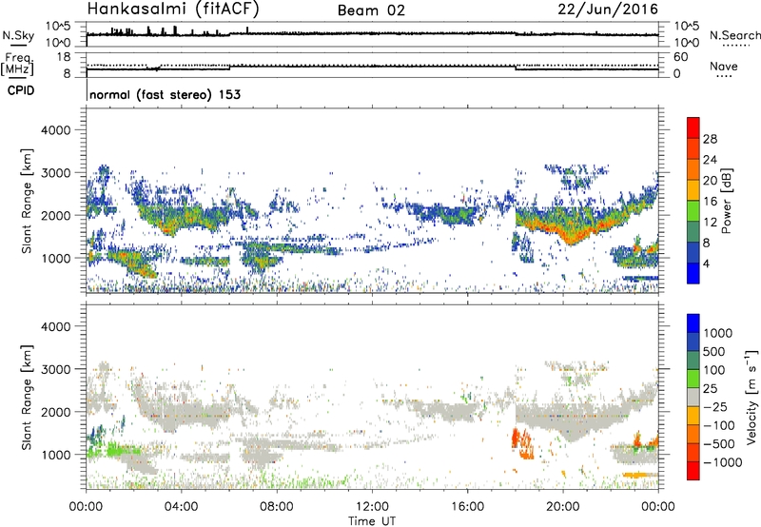Click velocity panel '2000' range tick

pyautogui.click(x=56, y=412)
